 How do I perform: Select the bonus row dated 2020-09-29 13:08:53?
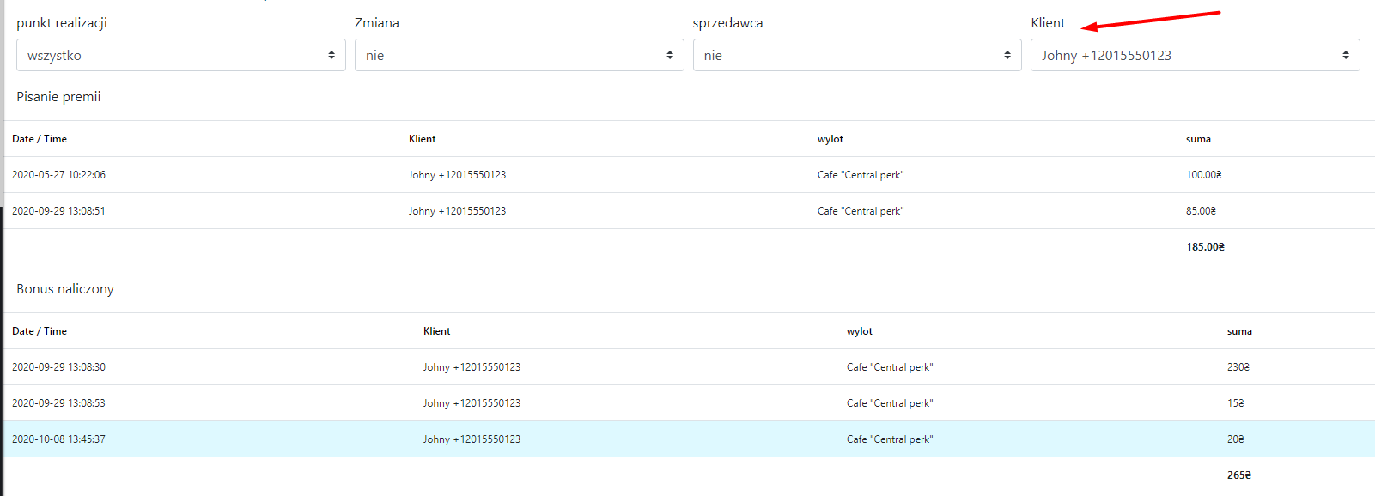point(58,403)
